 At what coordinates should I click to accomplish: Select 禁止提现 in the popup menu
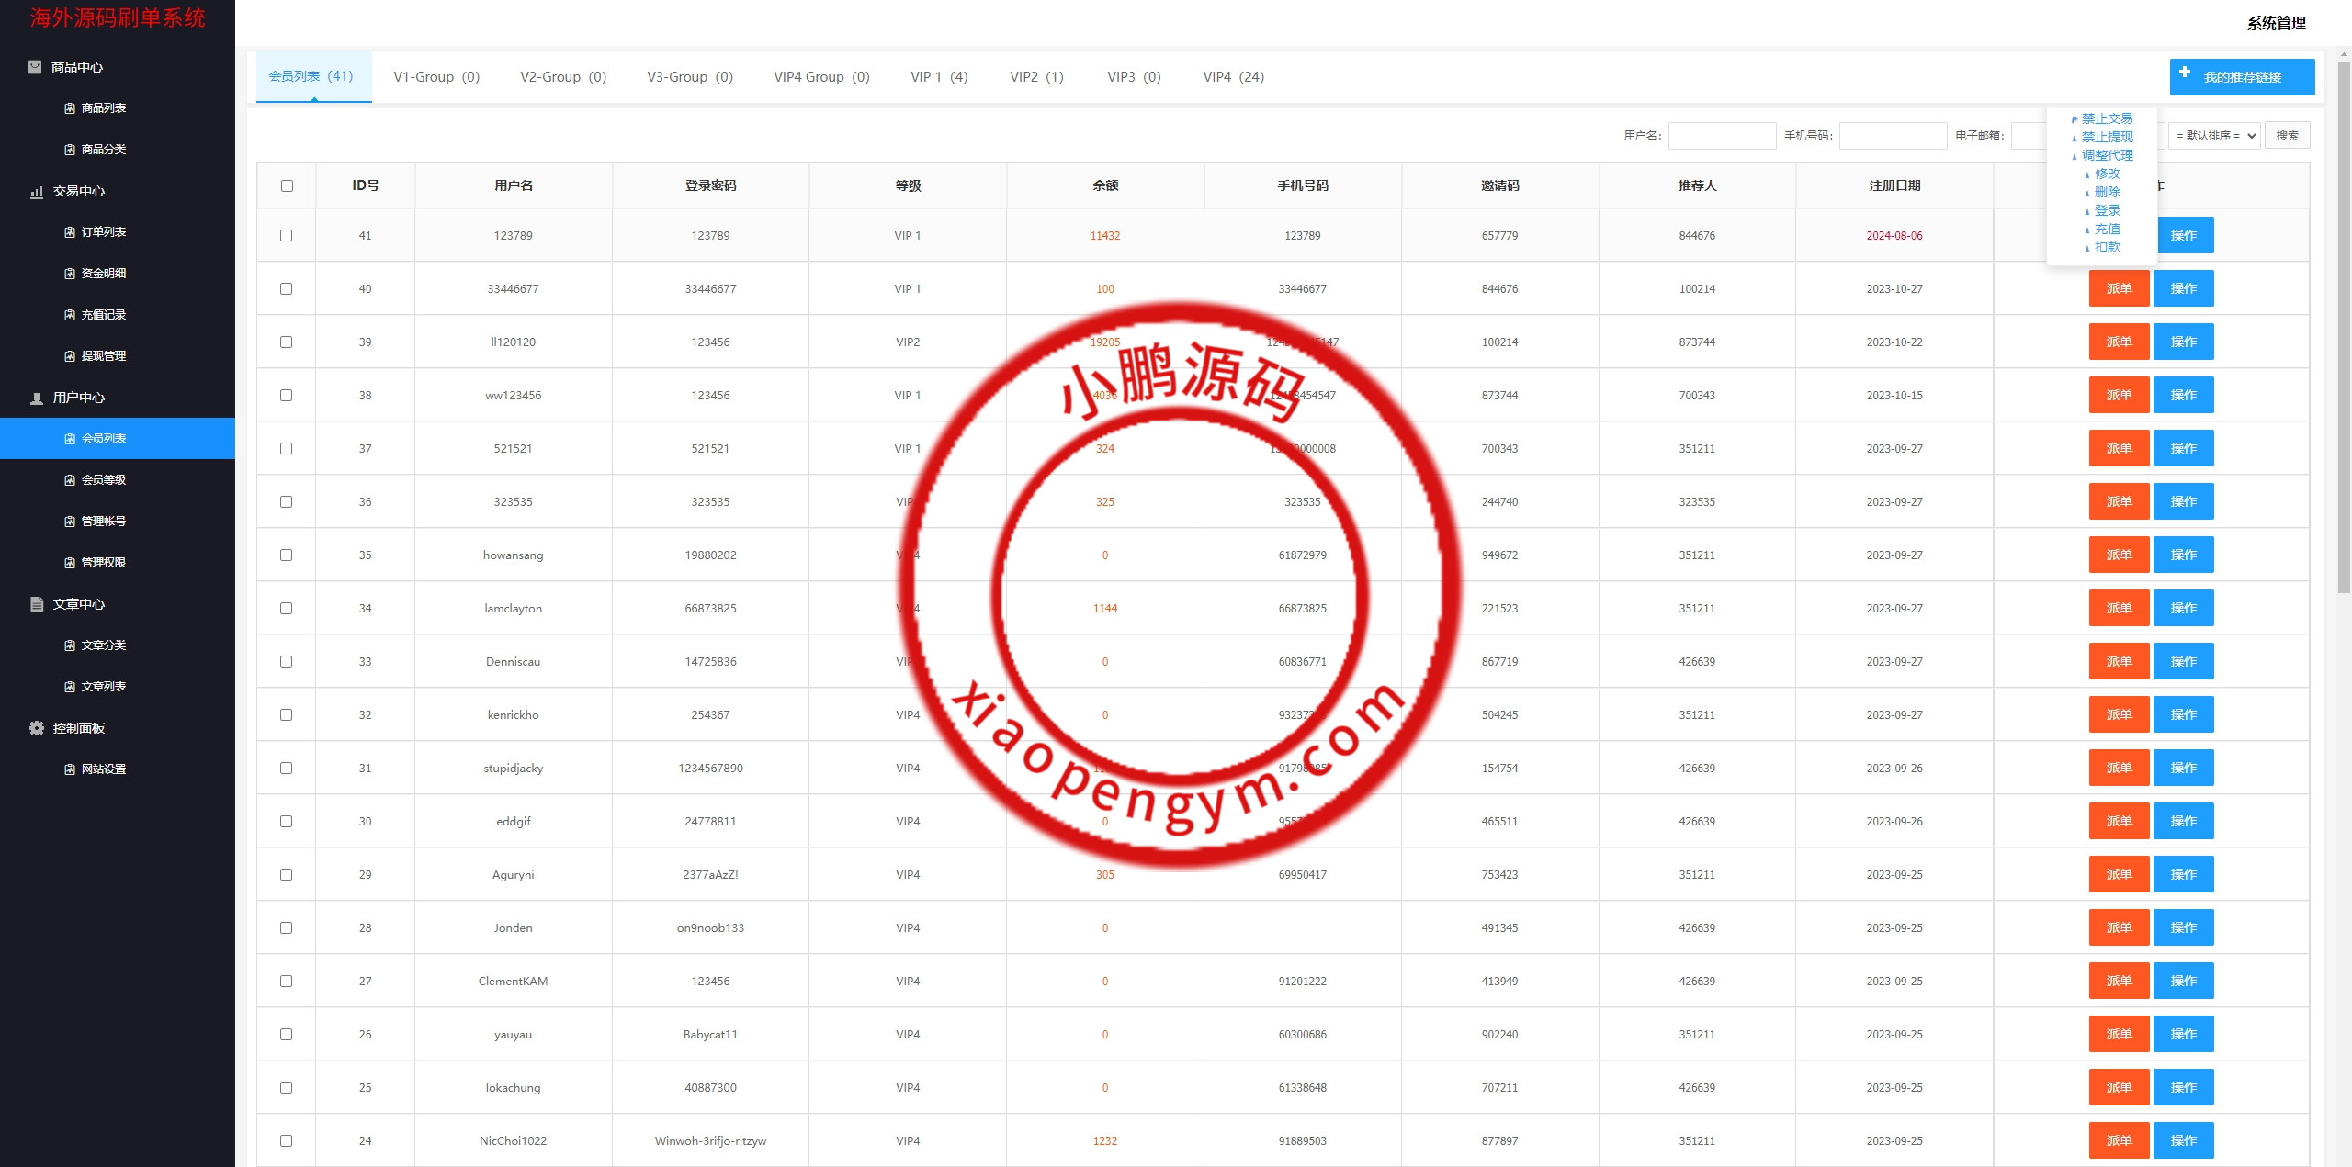click(2107, 137)
